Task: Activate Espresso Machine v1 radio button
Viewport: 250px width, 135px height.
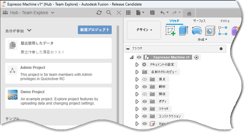Action: coord(197,57)
